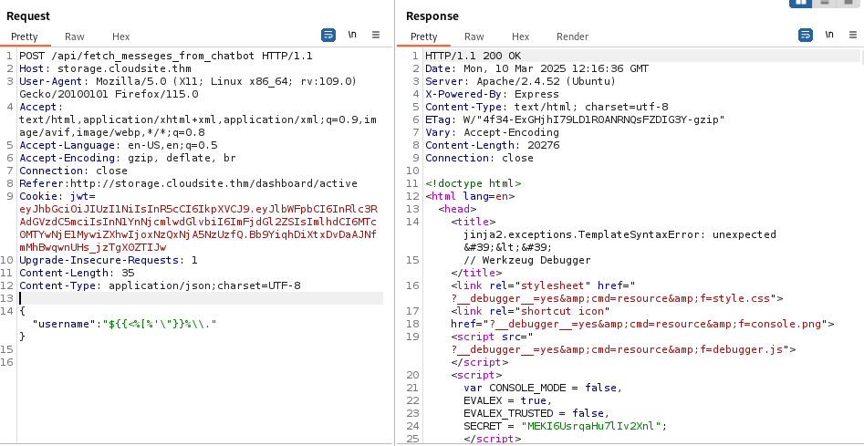Click the Vary: Accept-Encoding header
Screen dimensions: 864x446
(x=492, y=132)
